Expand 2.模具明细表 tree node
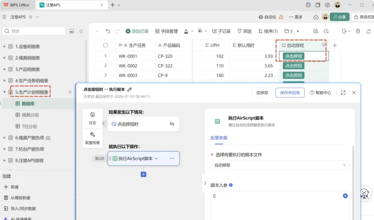This screenshot has width=374, height=220. point(4,58)
